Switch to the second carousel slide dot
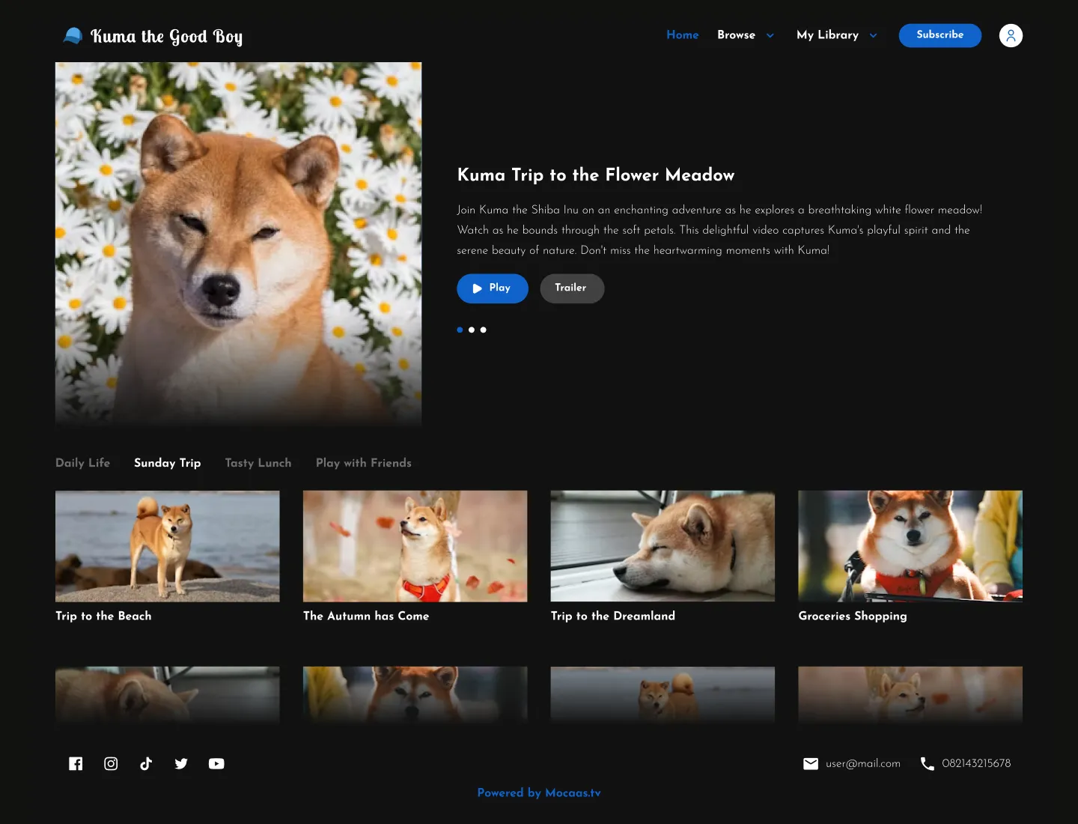Screen dimensions: 1078x824 [x=472, y=330]
